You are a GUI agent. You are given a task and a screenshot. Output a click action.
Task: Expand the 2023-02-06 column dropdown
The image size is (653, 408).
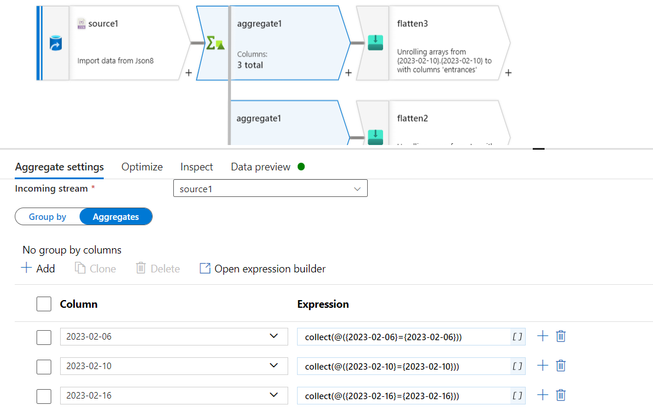(273, 336)
